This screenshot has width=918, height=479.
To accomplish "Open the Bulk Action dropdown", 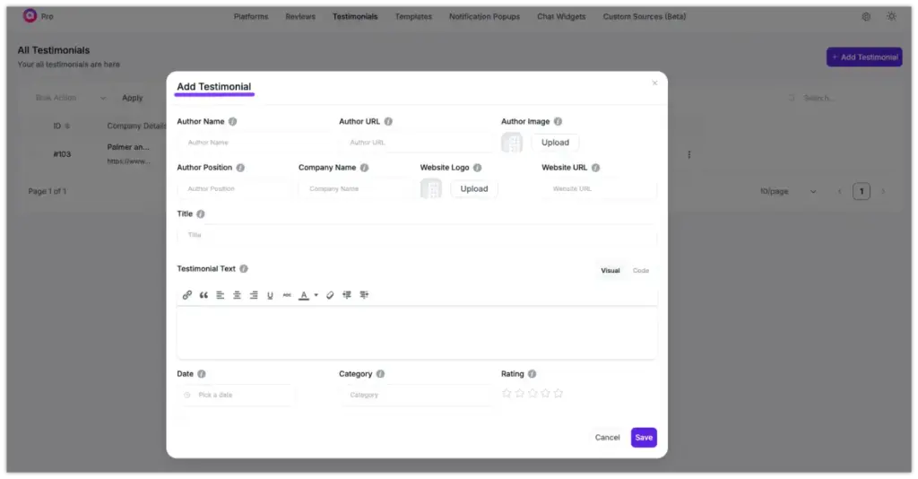I will point(70,98).
